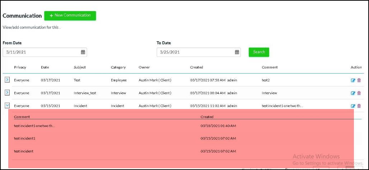The width and height of the screenshot is (369, 170).
Task: Expand the Interview_test row details
Action: tap(7, 93)
